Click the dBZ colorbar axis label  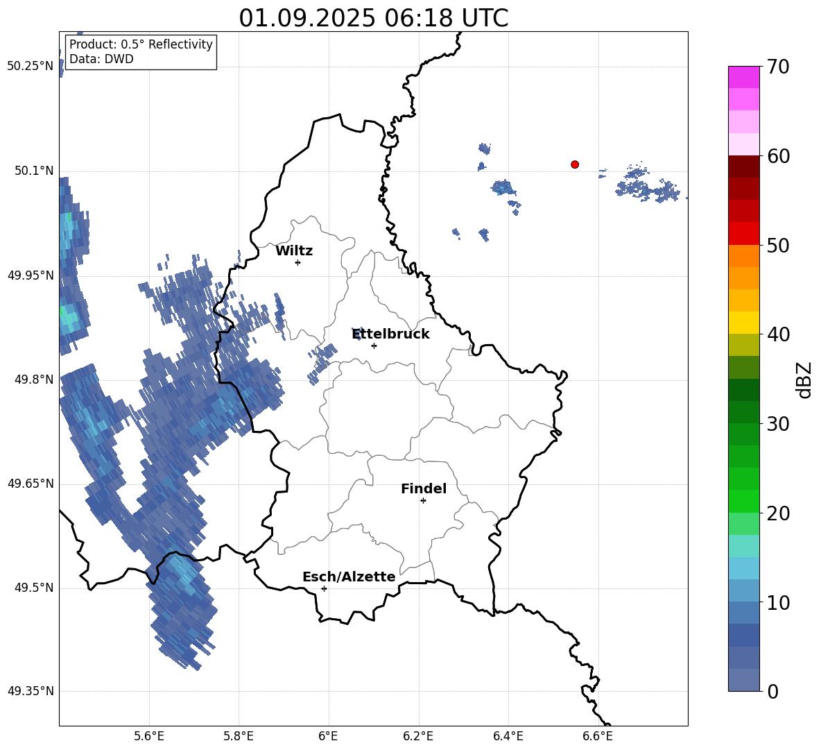[805, 380]
